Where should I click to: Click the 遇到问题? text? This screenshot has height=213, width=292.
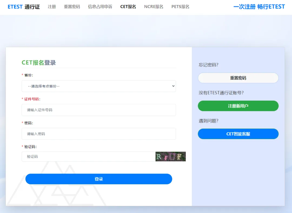[x=208, y=121]
